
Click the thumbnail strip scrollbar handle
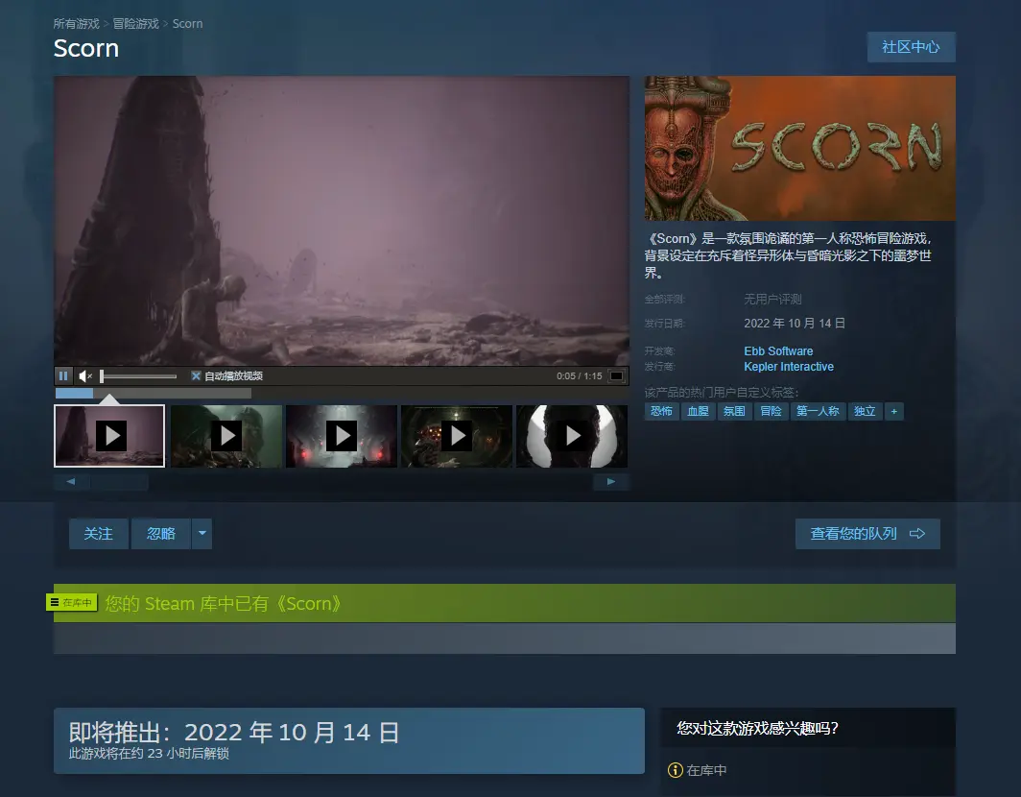pyautogui.click(x=120, y=482)
